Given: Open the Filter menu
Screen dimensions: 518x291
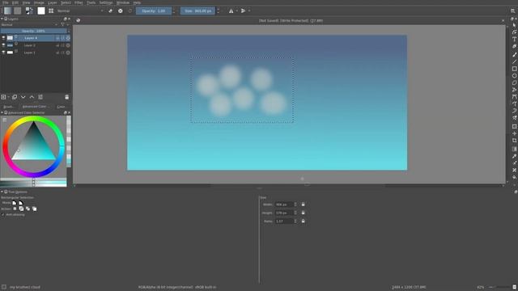Looking at the screenshot, I should point(79,2).
